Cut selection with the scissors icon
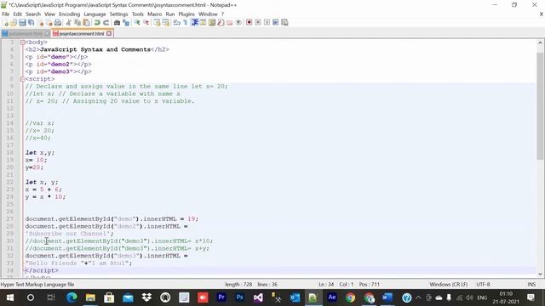Viewport: 545px width, 306px height. (x=68, y=23)
